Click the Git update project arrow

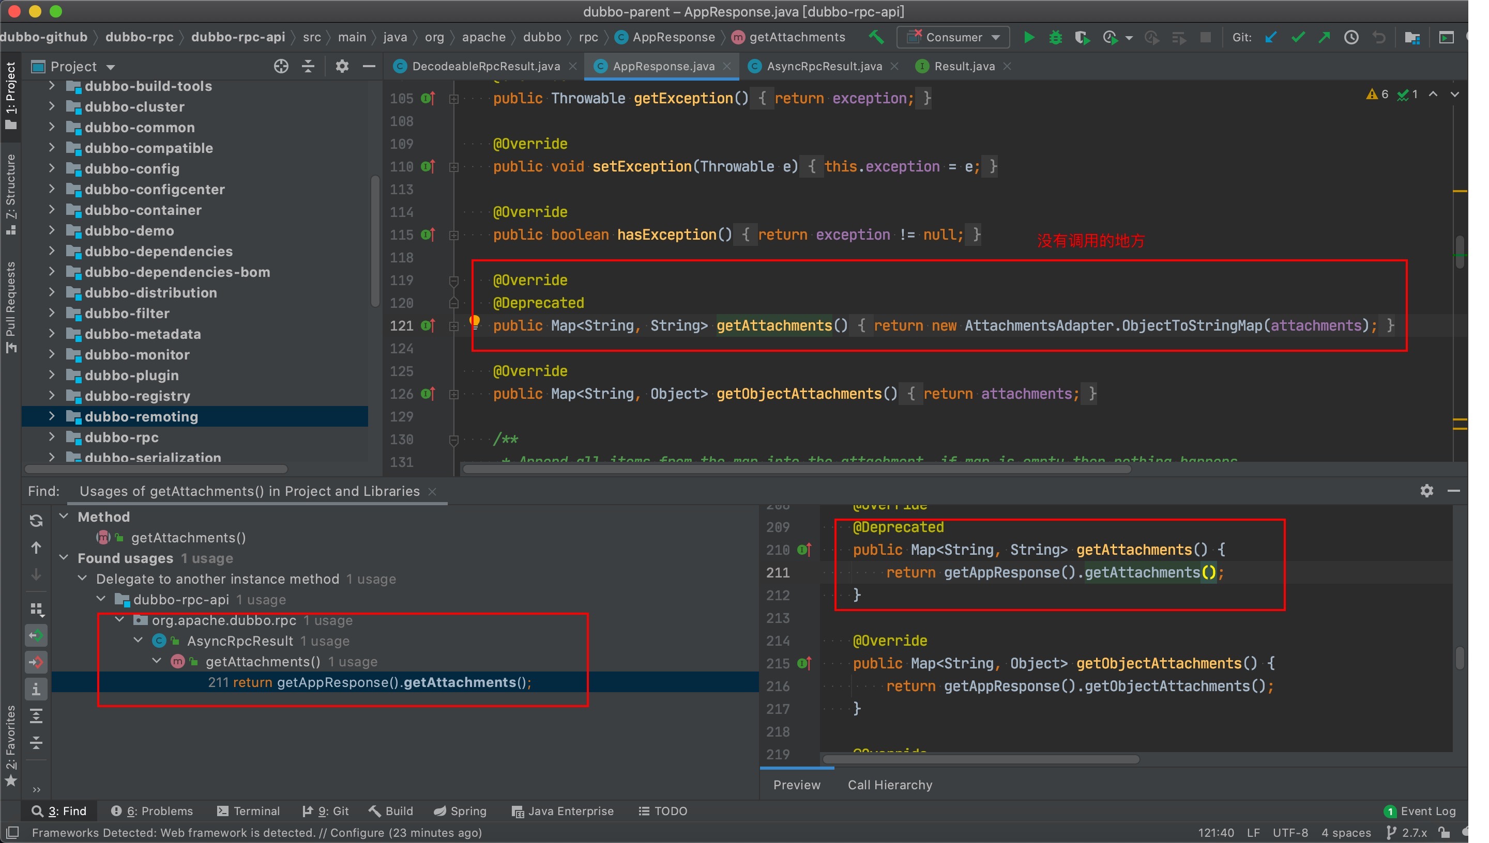pos(1271,38)
